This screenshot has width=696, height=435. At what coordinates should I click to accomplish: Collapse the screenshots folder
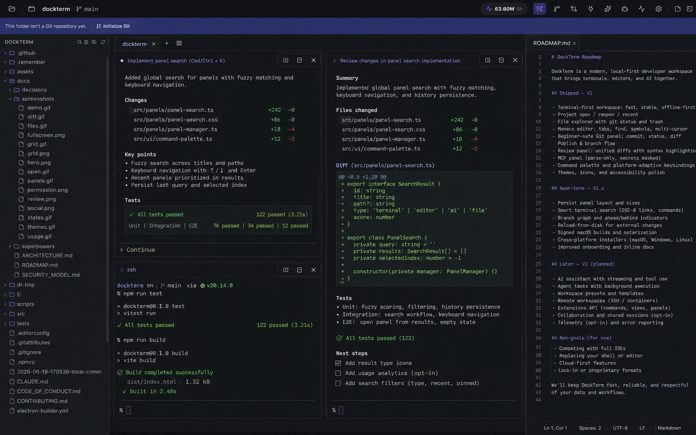(x=10, y=99)
